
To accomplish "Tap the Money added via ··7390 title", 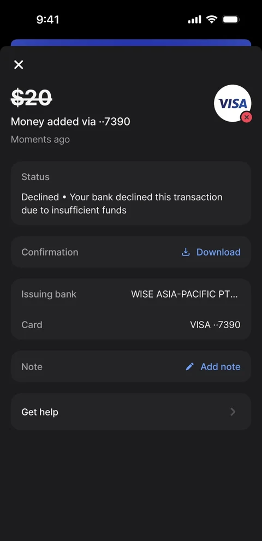I will click(70, 121).
